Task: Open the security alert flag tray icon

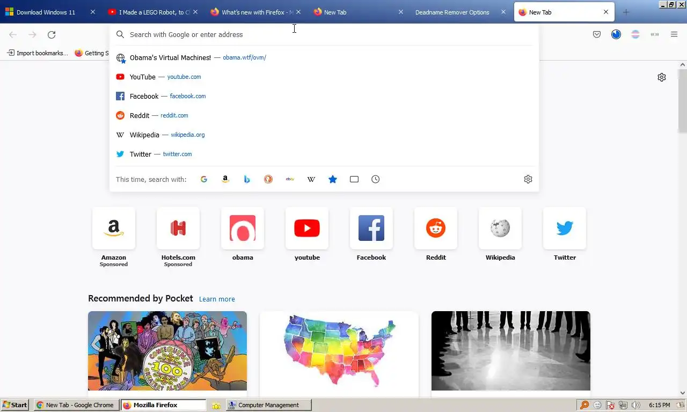Action: (x=610, y=405)
